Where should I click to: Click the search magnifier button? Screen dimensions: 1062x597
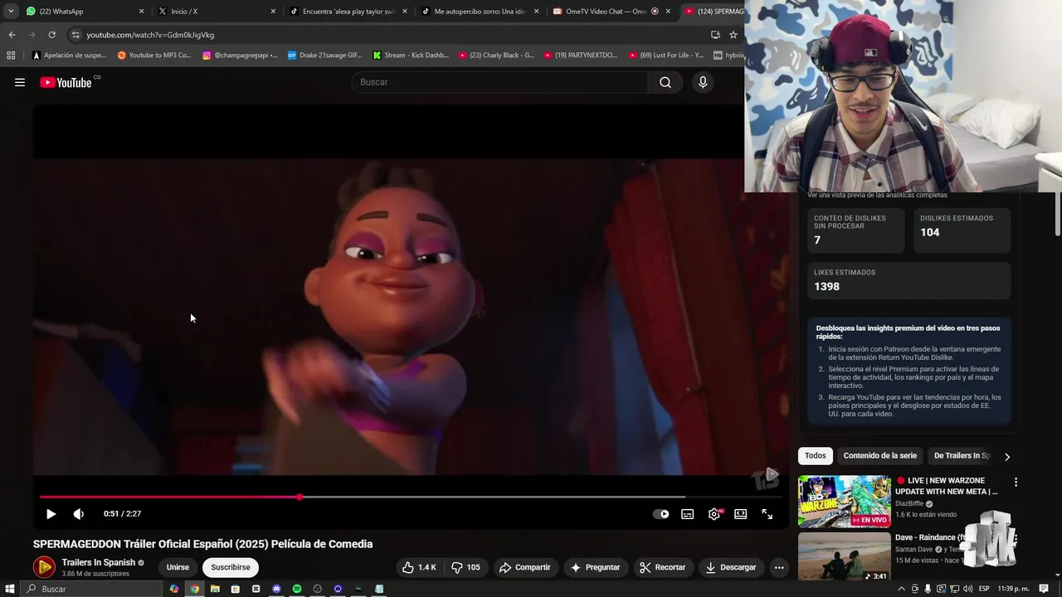pyautogui.click(x=665, y=82)
